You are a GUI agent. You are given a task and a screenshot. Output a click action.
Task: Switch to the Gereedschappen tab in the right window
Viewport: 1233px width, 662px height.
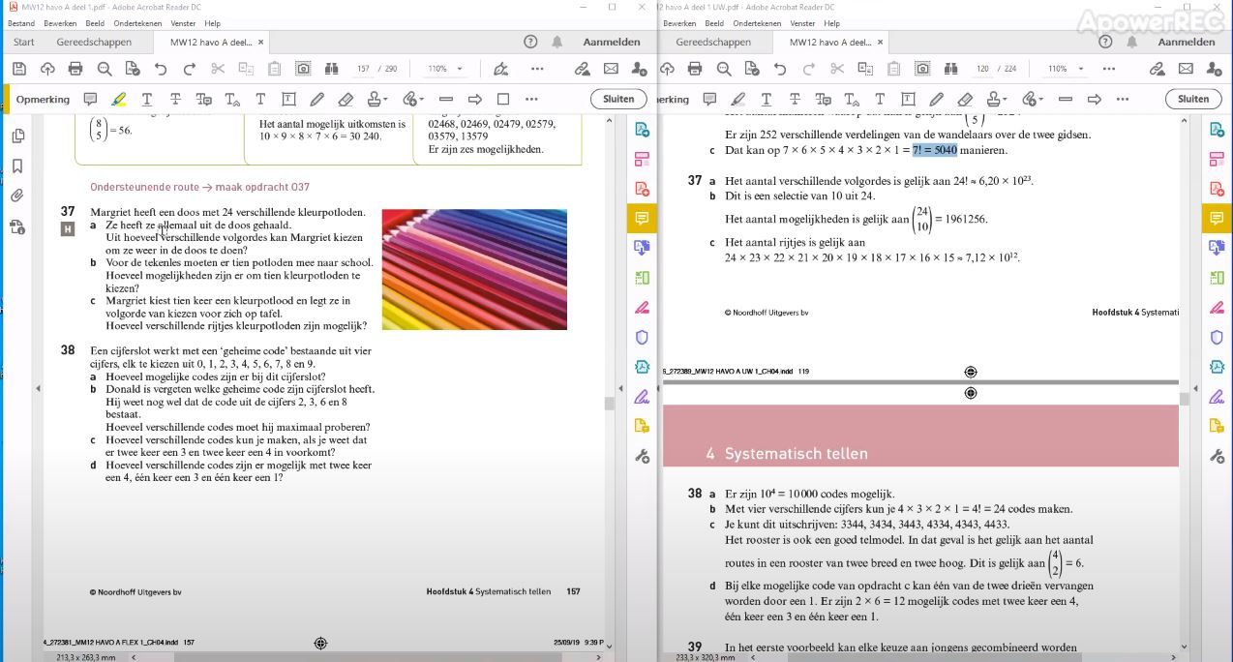tap(713, 43)
